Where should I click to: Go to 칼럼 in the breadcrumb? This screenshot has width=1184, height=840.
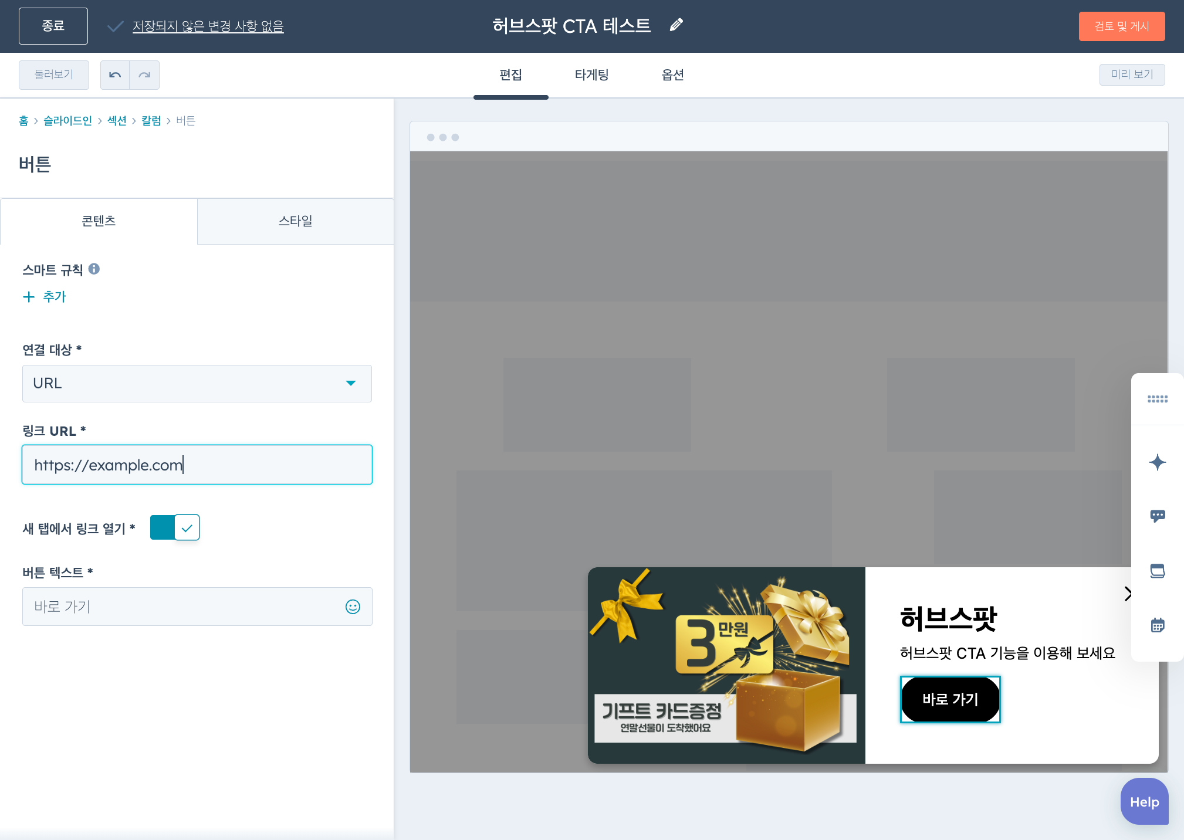(x=151, y=121)
